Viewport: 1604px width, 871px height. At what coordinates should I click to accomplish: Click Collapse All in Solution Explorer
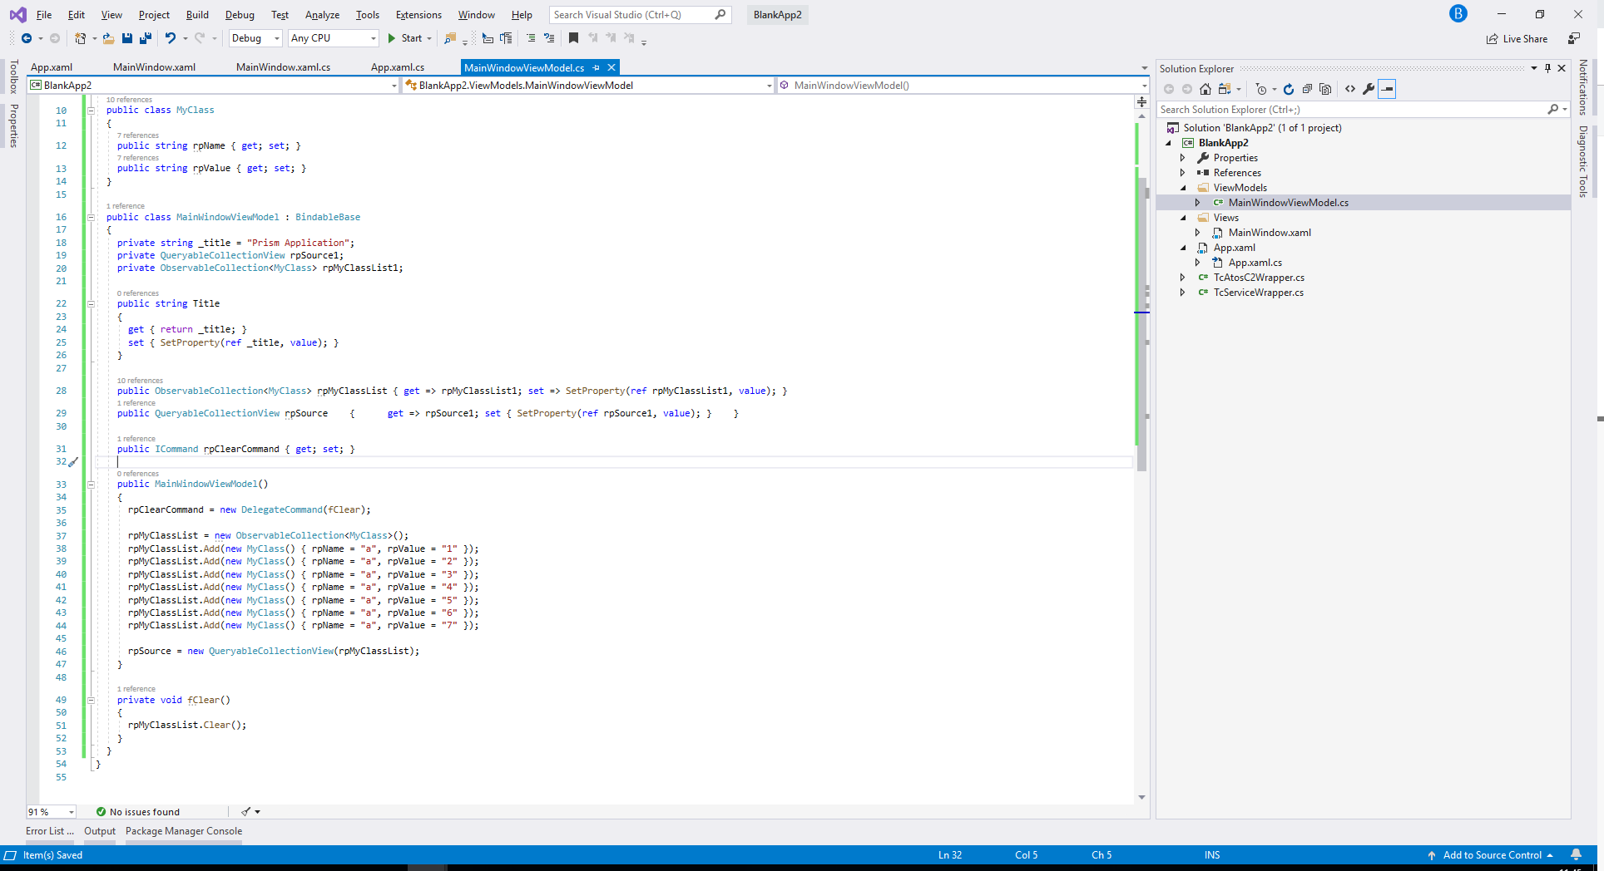pyautogui.click(x=1307, y=89)
